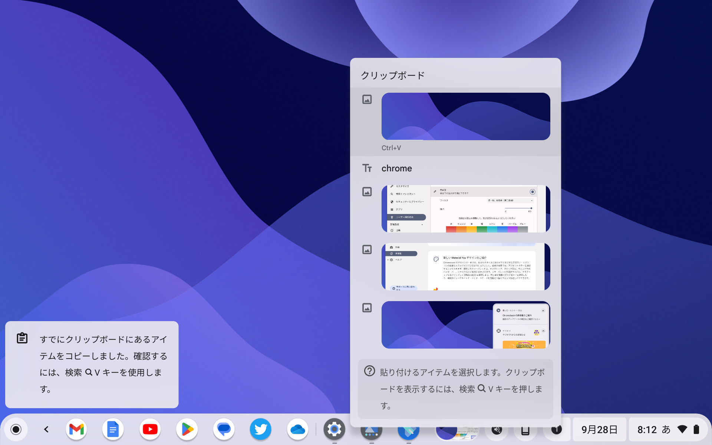Open YouTube from the shelf
Screen dimensions: 712x445
150,429
